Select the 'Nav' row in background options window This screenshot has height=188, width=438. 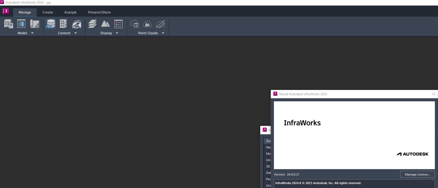tap(267, 147)
